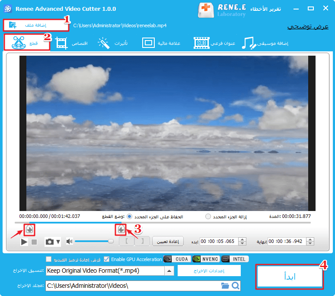The width and height of the screenshot is (335, 296).
Task: Minimize the Renee Video Cutter window
Action: click(x=296, y=9)
